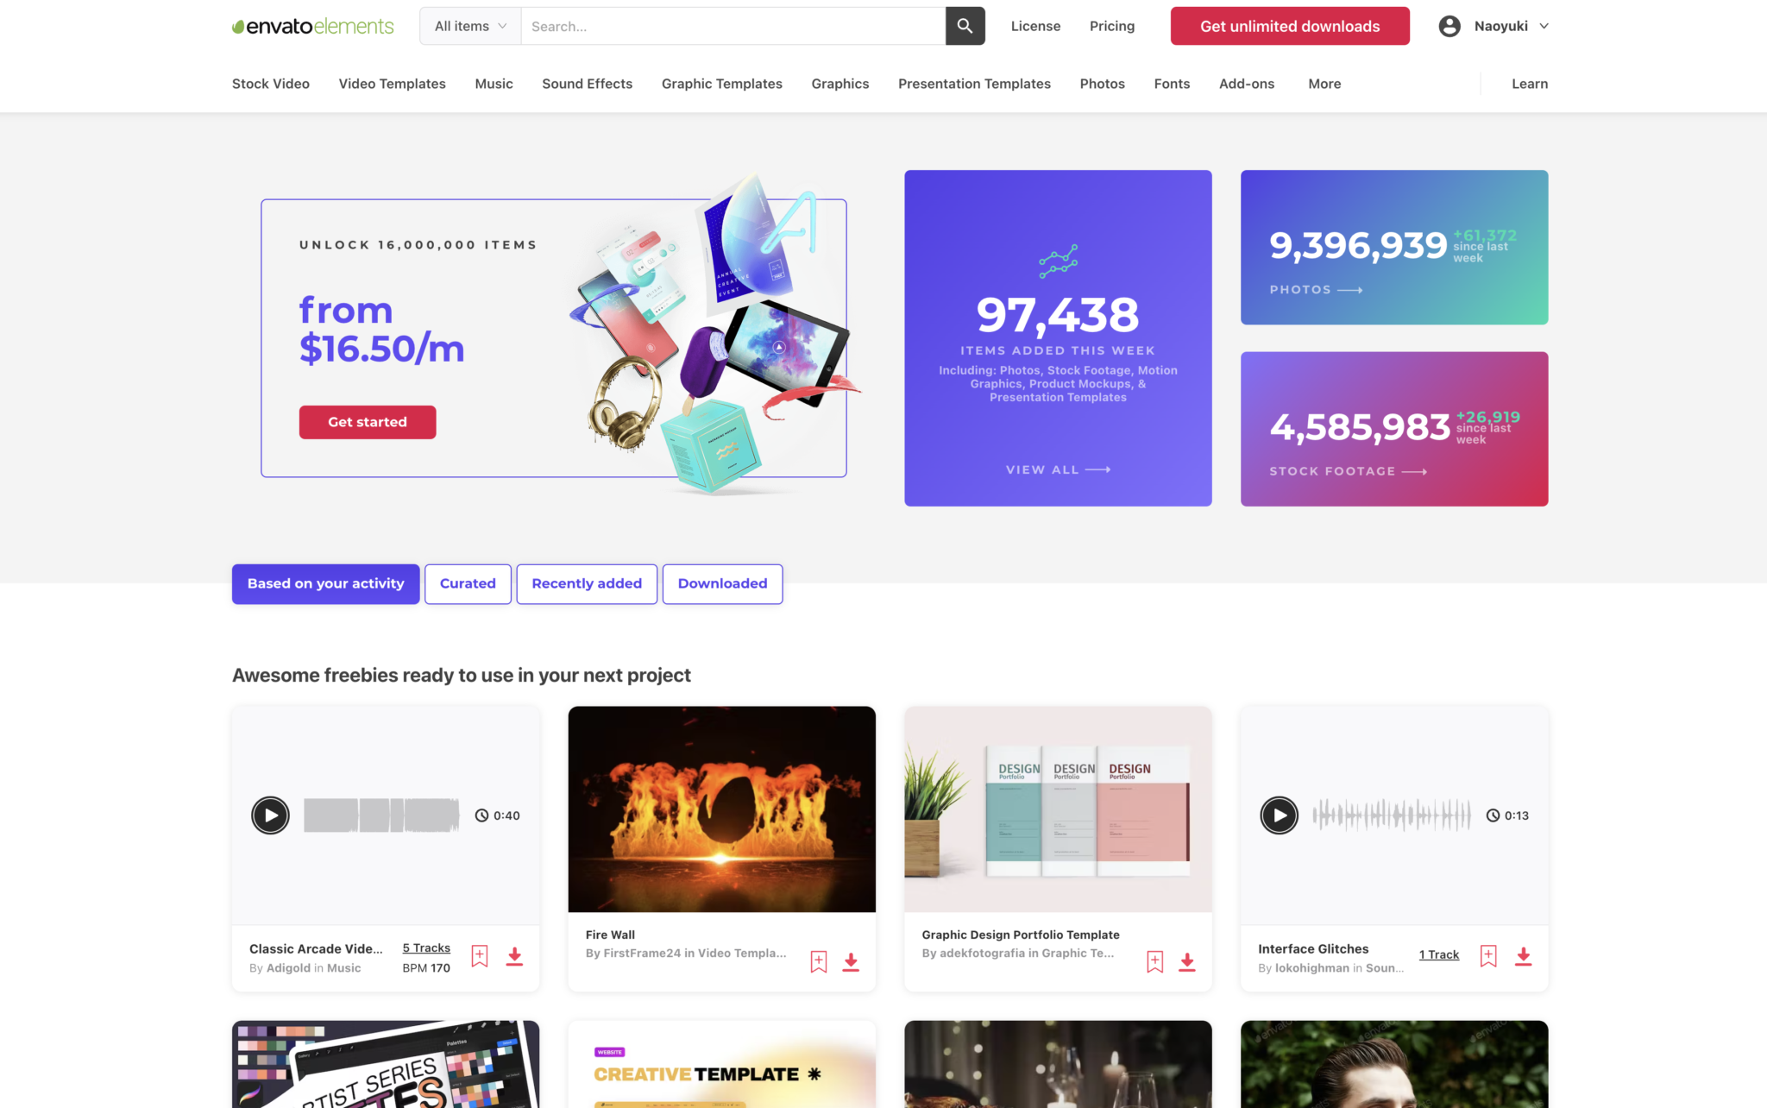Open the More navigation dropdown
The image size is (1767, 1108).
pyautogui.click(x=1324, y=84)
